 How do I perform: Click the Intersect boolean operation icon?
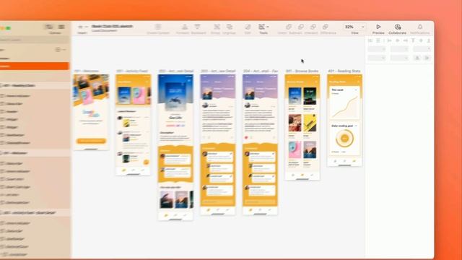point(313,27)
